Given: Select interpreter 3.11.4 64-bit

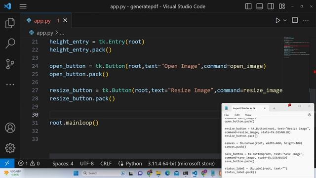Looking at the screenshot, I should (181, 164).
